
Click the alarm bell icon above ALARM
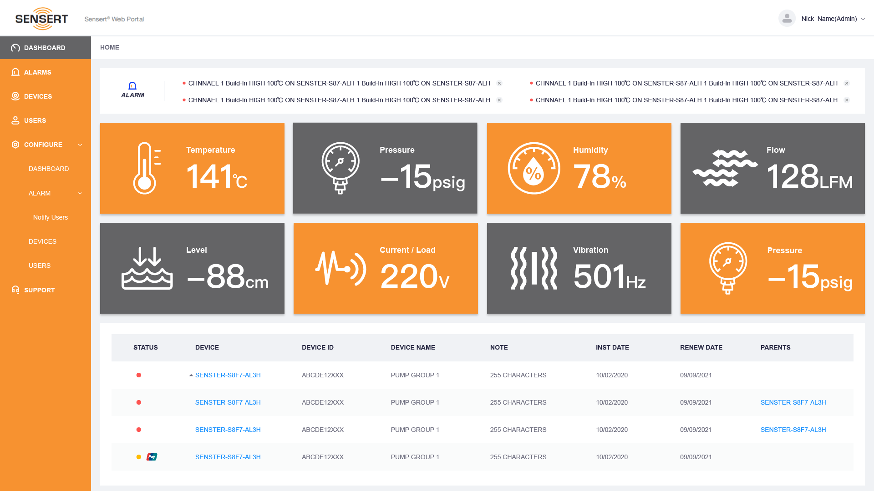pos(132,85)
